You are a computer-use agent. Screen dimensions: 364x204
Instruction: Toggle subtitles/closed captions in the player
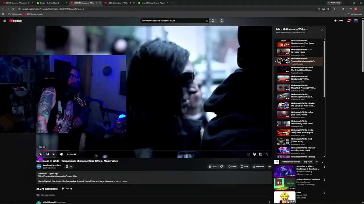(248, 154)
